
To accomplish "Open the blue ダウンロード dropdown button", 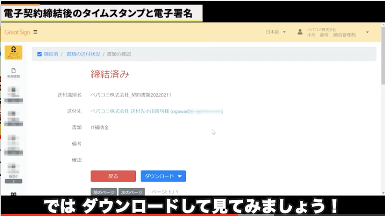I will coord(163,176).
